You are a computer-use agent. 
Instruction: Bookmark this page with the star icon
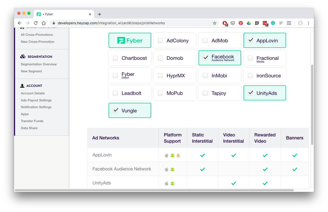coord(214,23)
